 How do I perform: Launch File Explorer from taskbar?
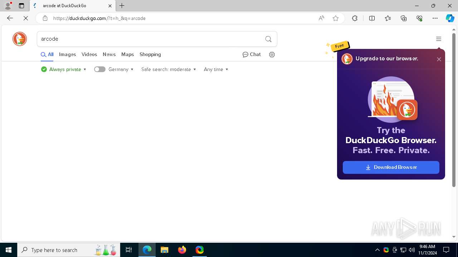click(x=164, y=250)
